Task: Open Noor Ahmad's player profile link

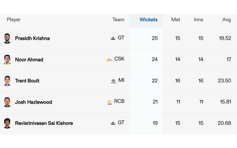Action: point(29,60)
